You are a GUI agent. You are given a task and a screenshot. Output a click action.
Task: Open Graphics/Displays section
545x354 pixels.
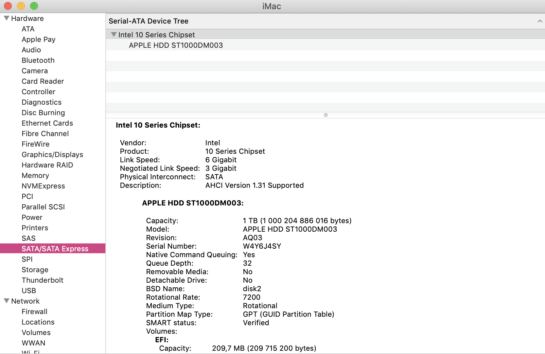(x=52, y=154)
